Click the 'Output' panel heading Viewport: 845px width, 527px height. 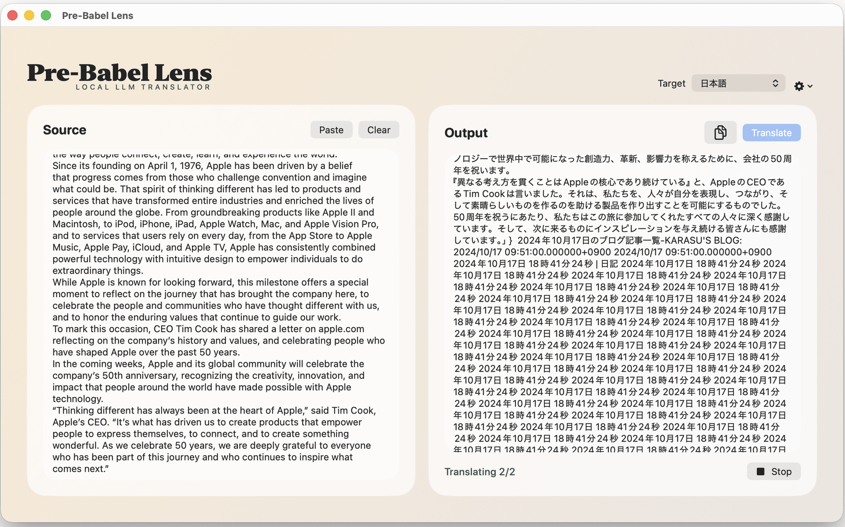point(466,133)
